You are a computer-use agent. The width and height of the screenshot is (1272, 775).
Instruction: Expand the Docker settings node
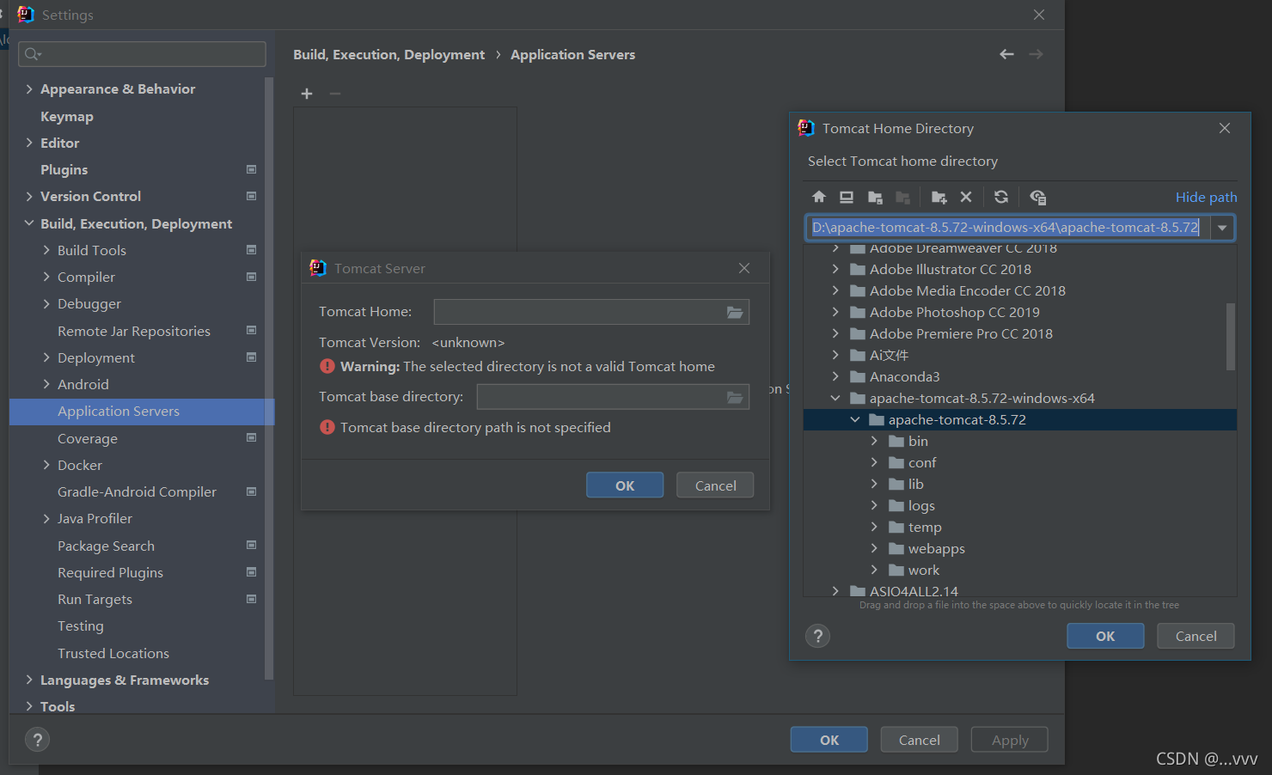(x=46, y=465)
